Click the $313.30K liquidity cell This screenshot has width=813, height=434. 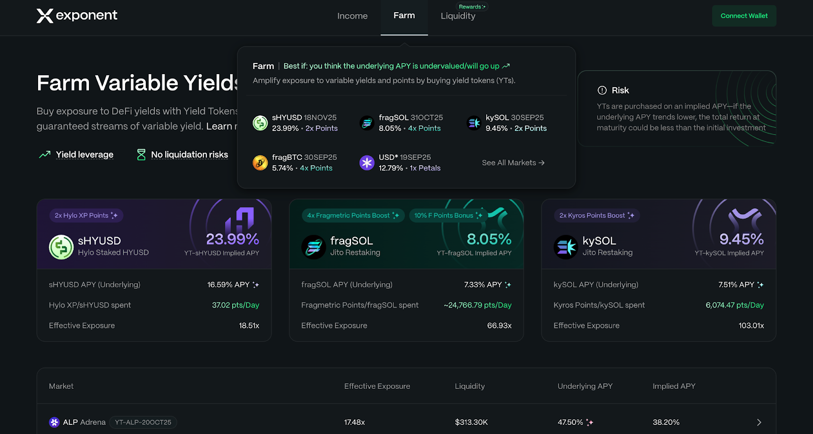point(471,422)
